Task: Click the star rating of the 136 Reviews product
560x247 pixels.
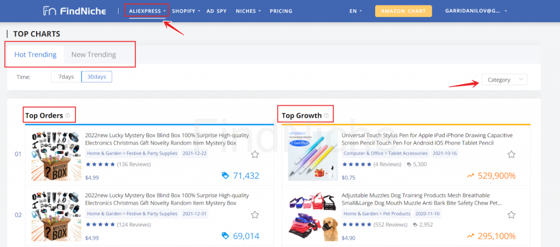Action: pos(101,164)
